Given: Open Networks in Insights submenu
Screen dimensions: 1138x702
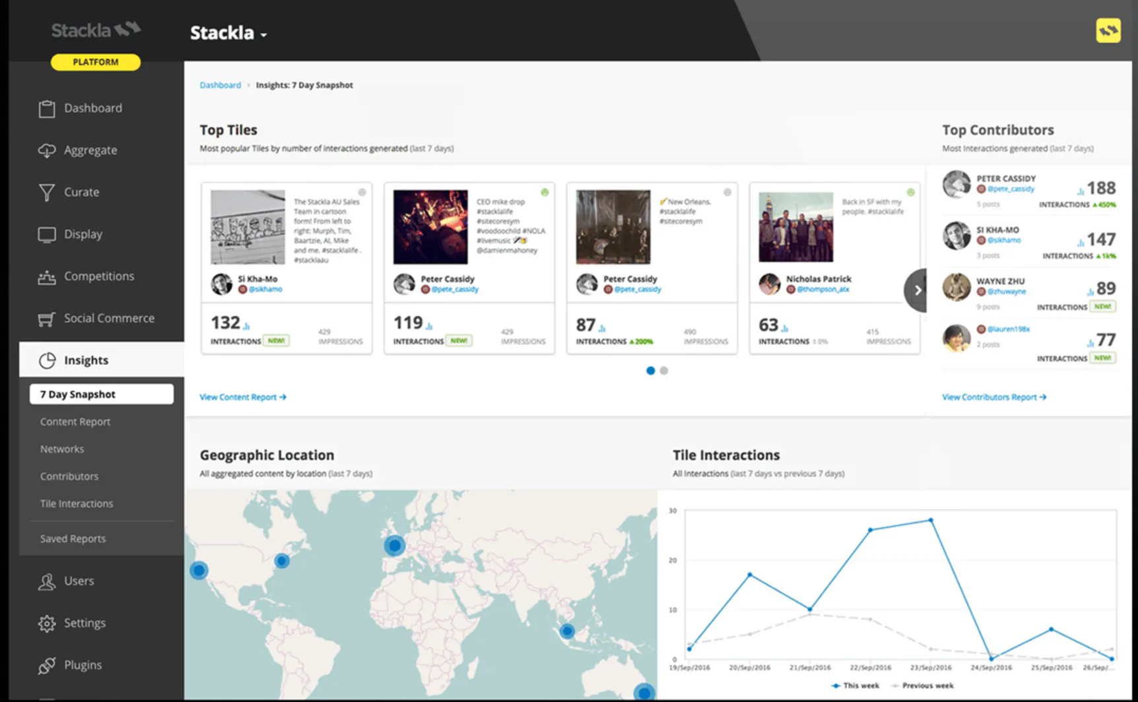Looking at the screenshot, I should point(62,449).
